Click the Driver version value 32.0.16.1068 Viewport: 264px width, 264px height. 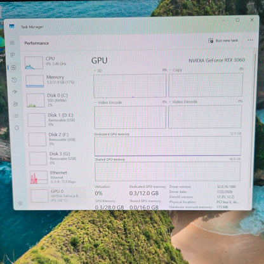(x=227, y=187)
